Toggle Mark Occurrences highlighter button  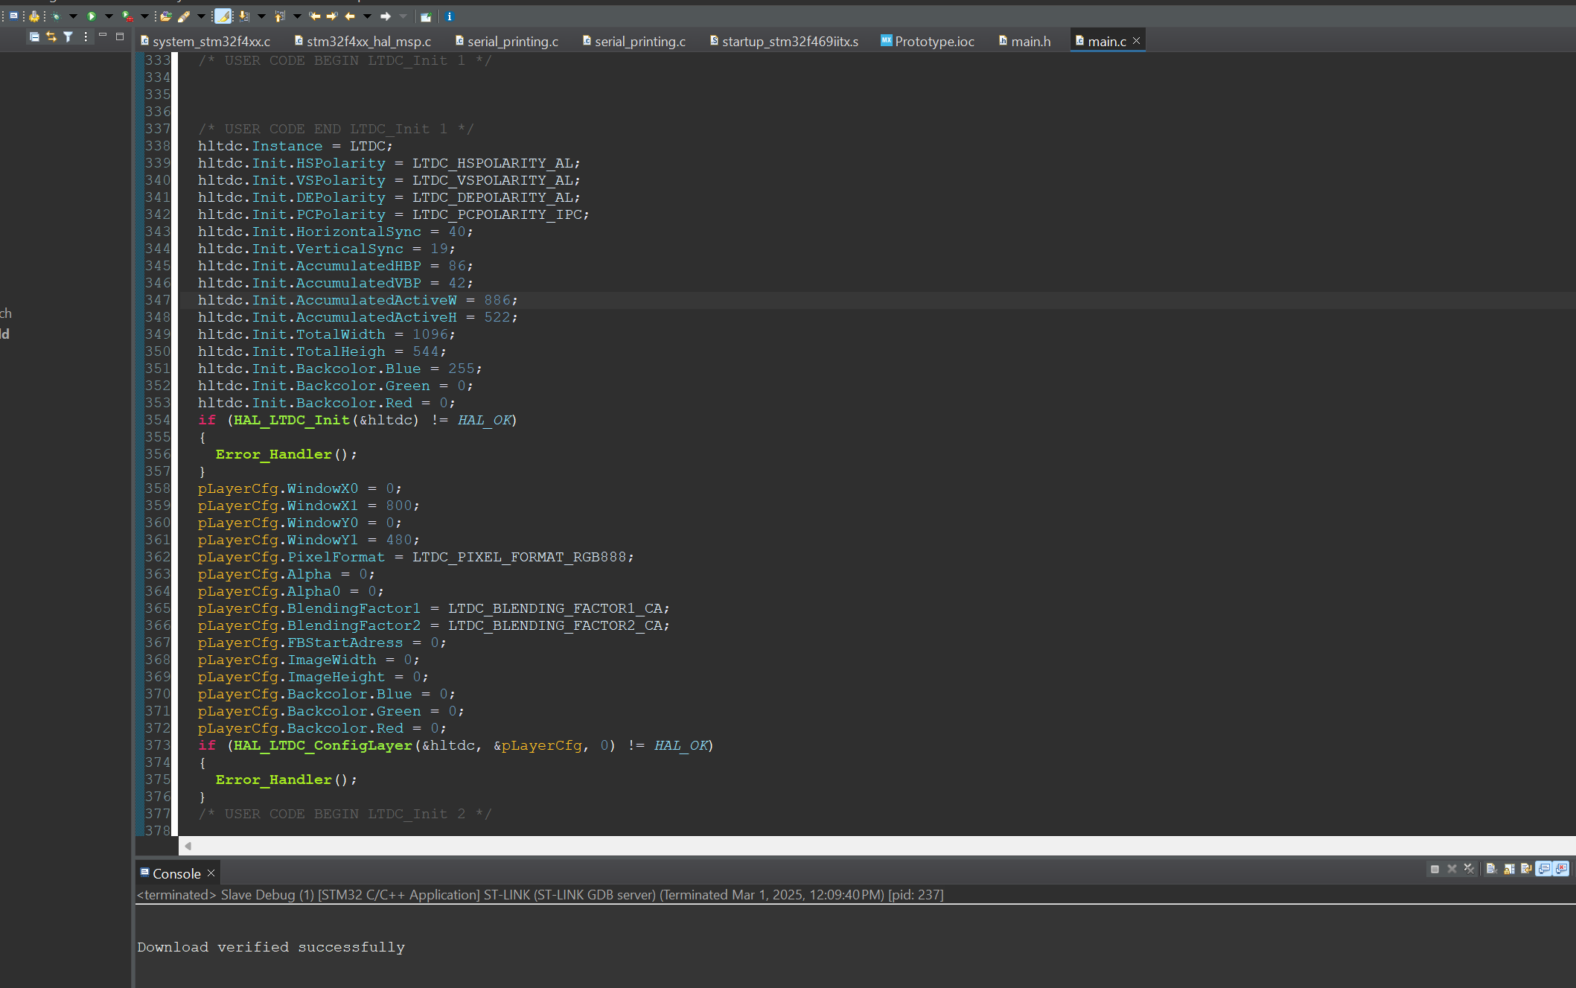click(x=223, y=16)
